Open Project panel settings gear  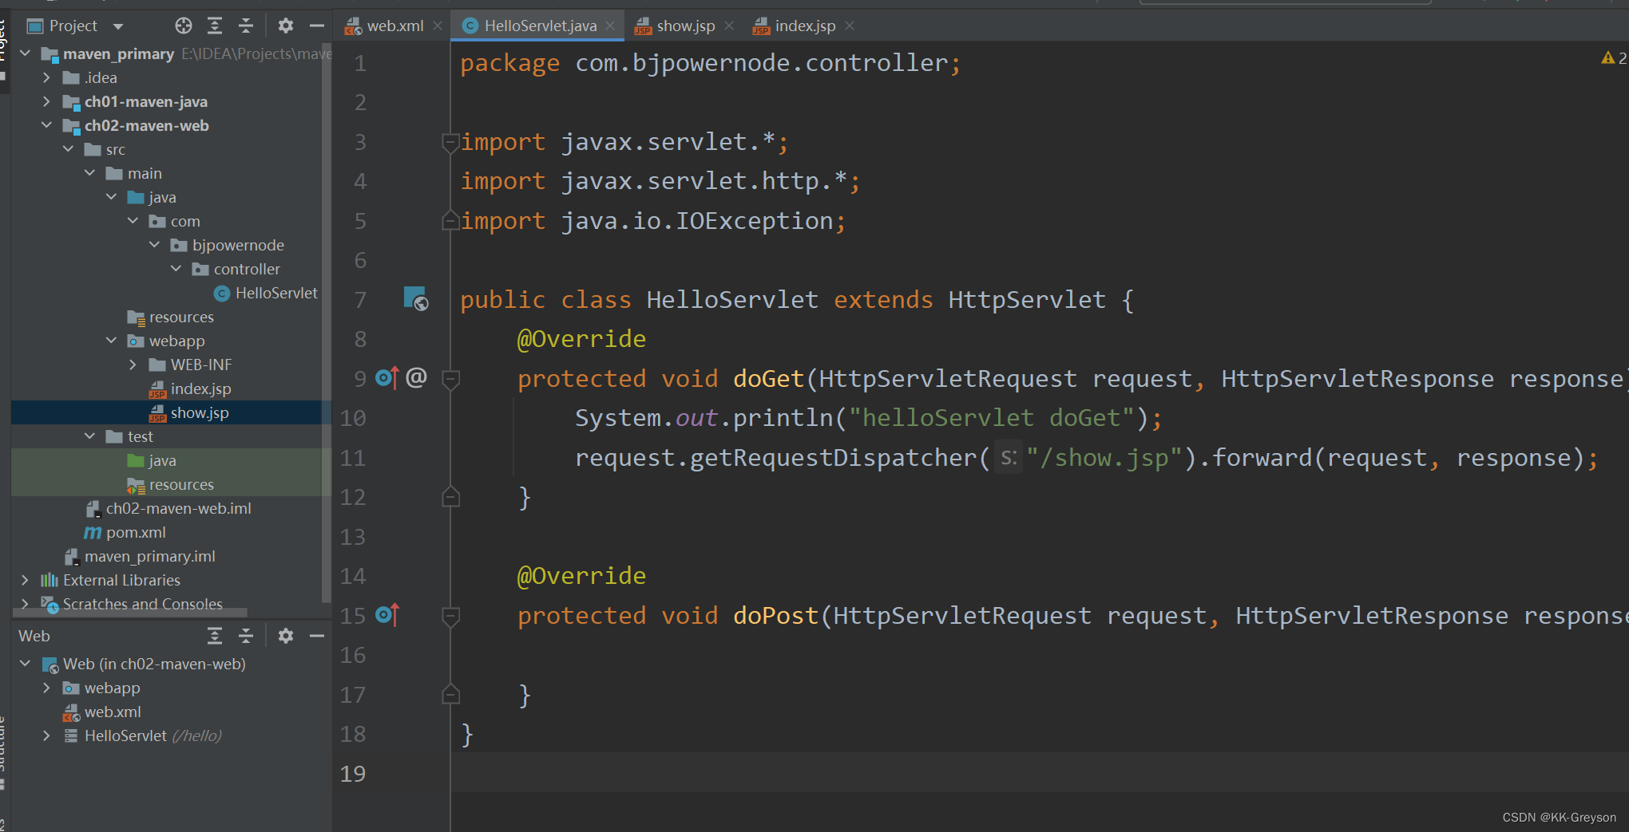coord(286,26)
